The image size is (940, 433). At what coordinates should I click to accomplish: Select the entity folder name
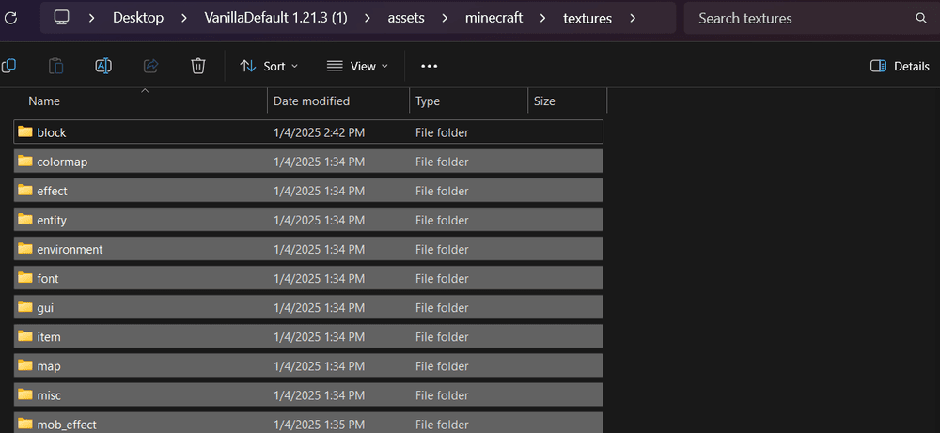pyautogui.click(x=52, y=221)
